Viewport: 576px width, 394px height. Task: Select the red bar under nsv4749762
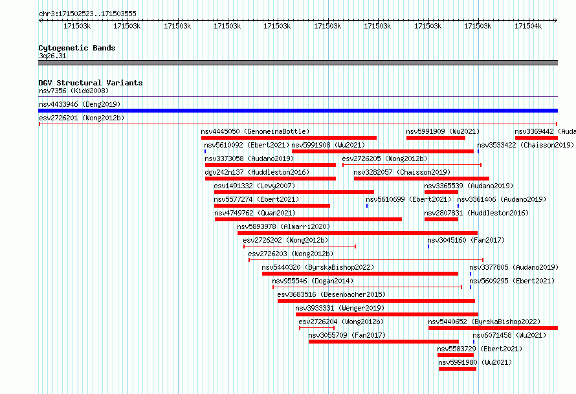pyautogui.click(x=308, y=219)
